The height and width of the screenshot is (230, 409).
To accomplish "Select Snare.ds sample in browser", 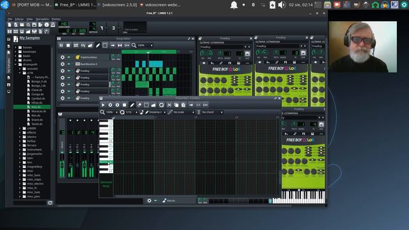I will pos(37,119).
